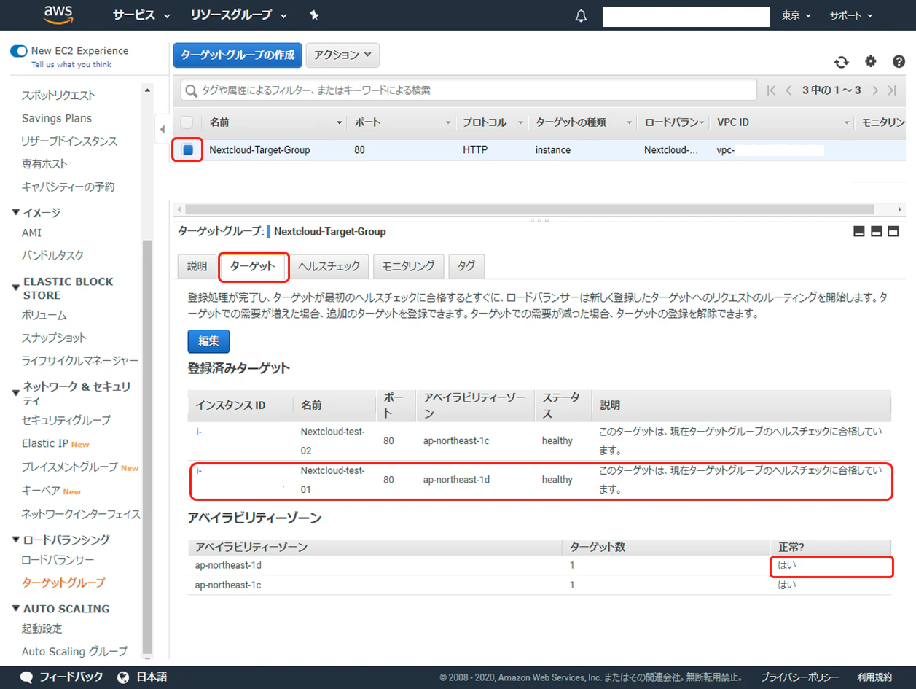The height and width of the screenshot is (689, 916).
Task: Click the filter search input field
Action: coord(469,90)
